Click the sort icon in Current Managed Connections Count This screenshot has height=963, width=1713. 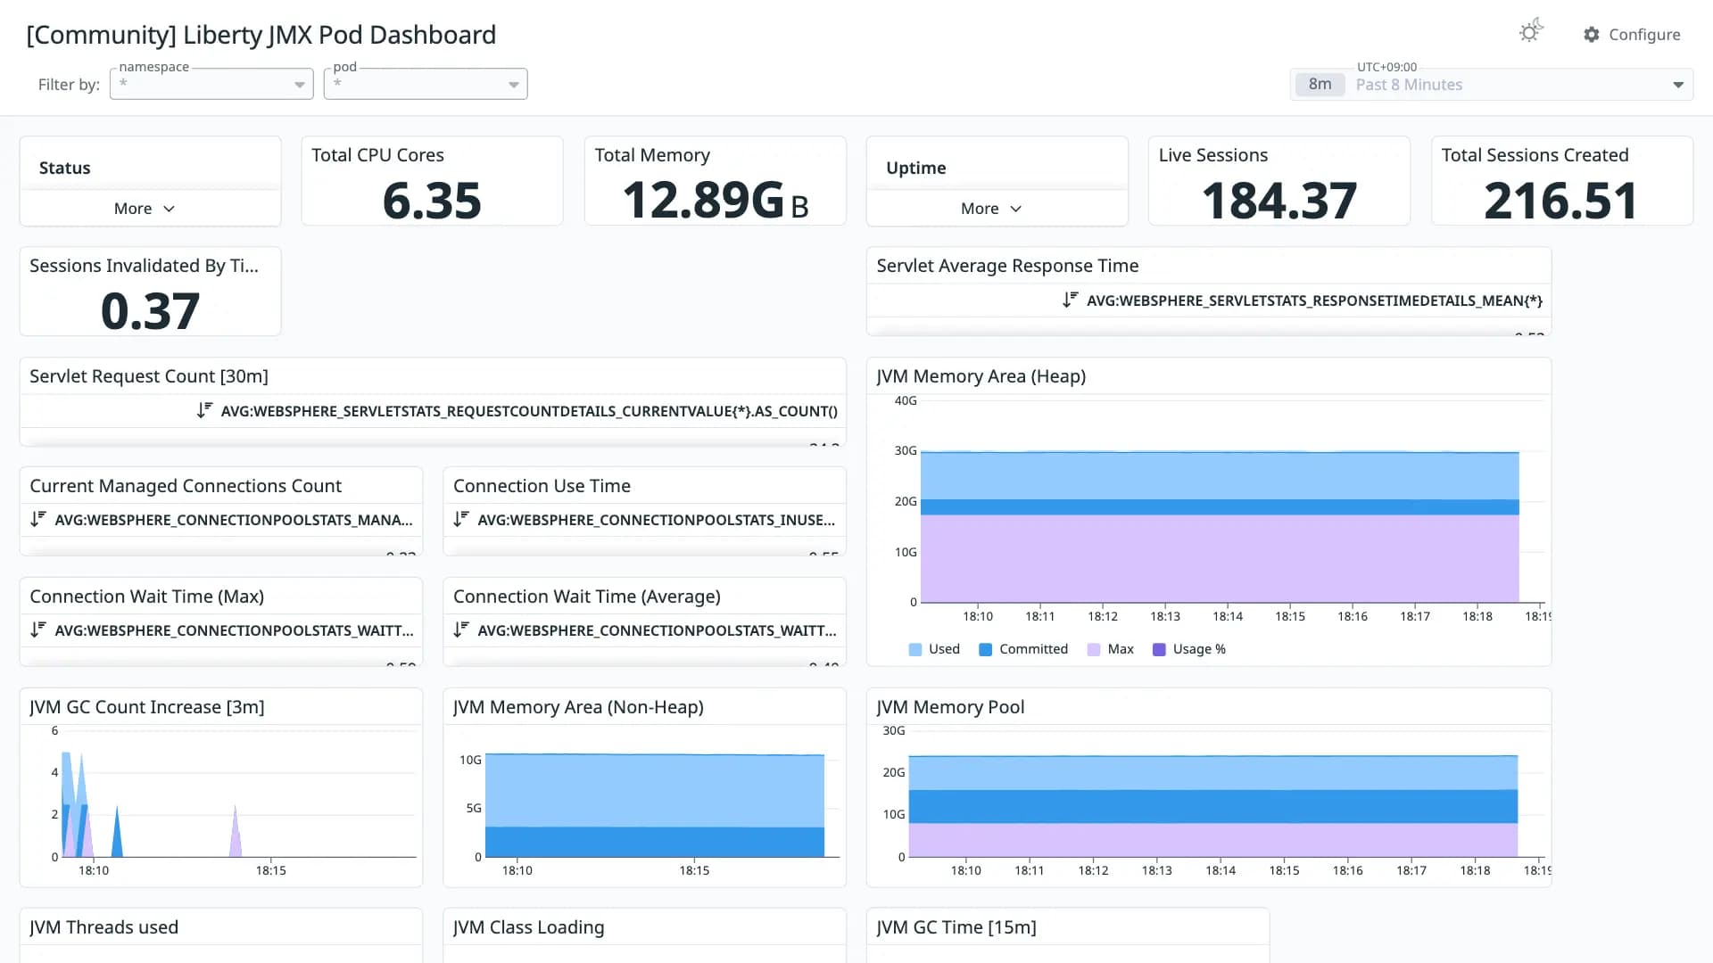pos(37,519)
